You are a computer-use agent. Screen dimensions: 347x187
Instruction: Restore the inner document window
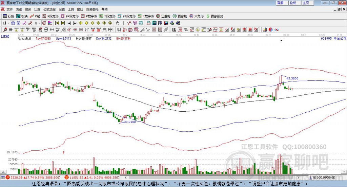pyautogui.click(x=339, y=9)
